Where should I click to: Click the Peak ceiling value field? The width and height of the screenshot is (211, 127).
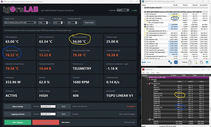coord(58,23)
